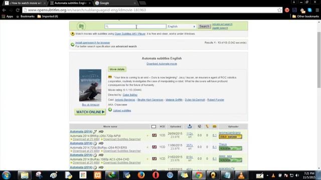Viewport: 321px width, 180px height.
Task: Click the Upload subtitles link
Action: click(122, 110)
